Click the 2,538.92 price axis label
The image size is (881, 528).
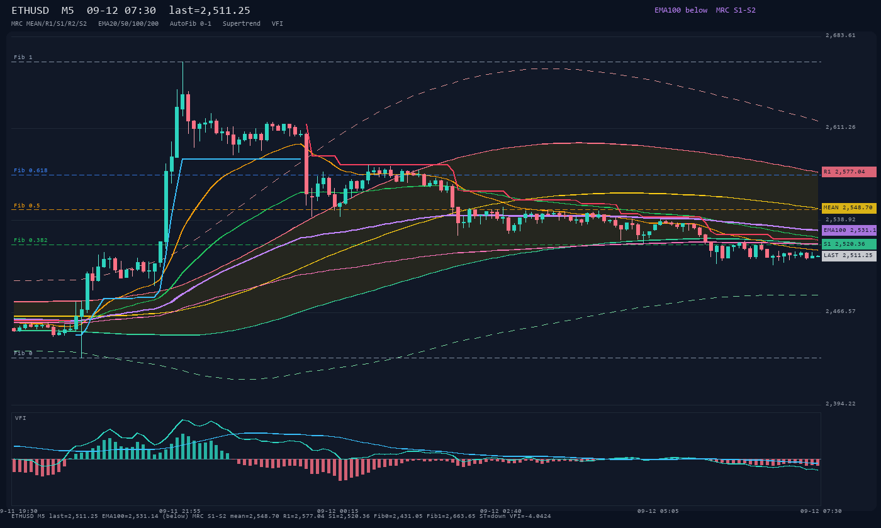point(841,219)
